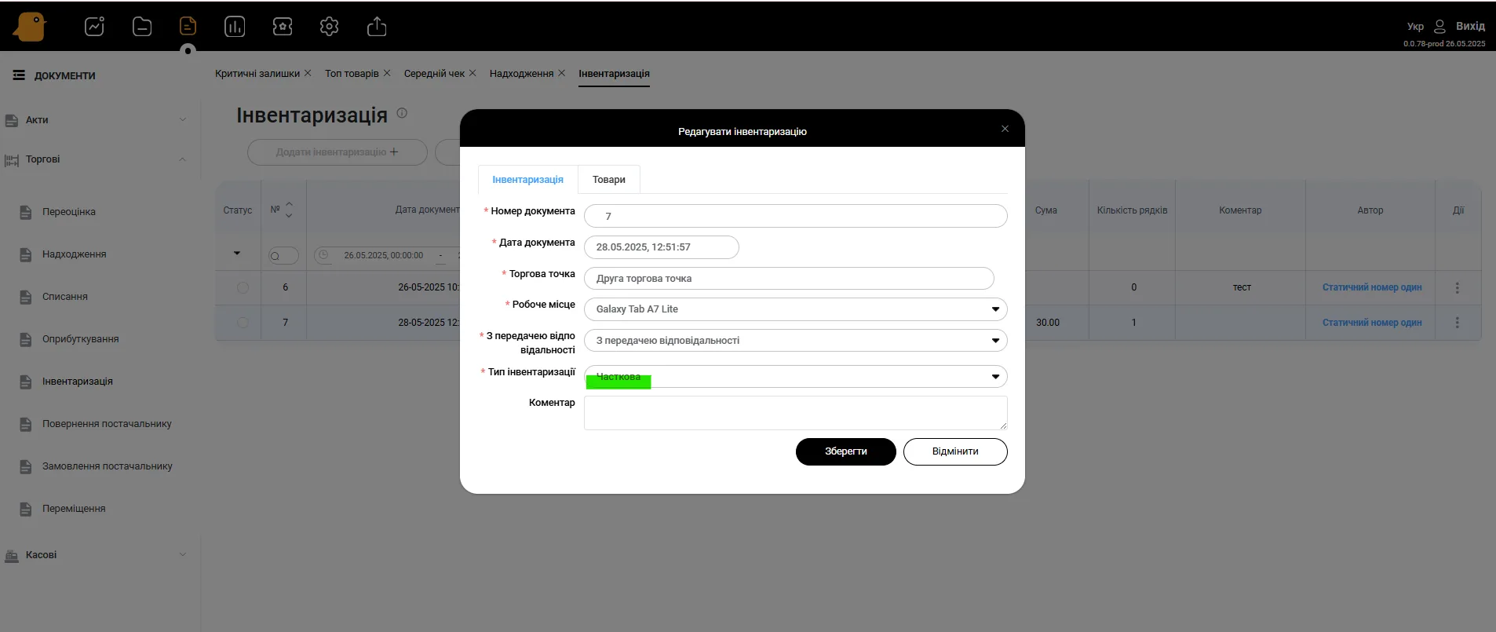Select the radio button for row 6
The height and width of the screenshot is (632, 1496).
[x=243, y=288]
